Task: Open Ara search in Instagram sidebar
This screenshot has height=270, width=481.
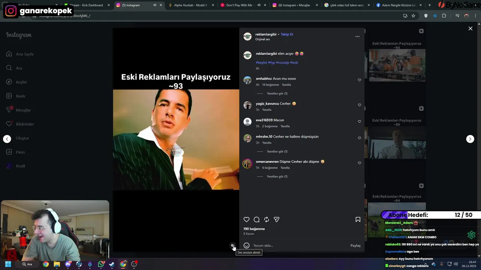Action: pos(14,68)
